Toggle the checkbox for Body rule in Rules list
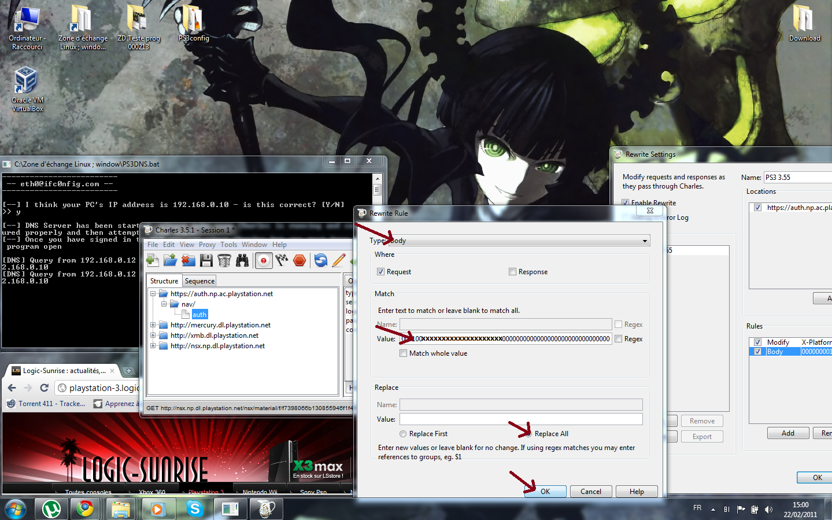 point(757,351)
